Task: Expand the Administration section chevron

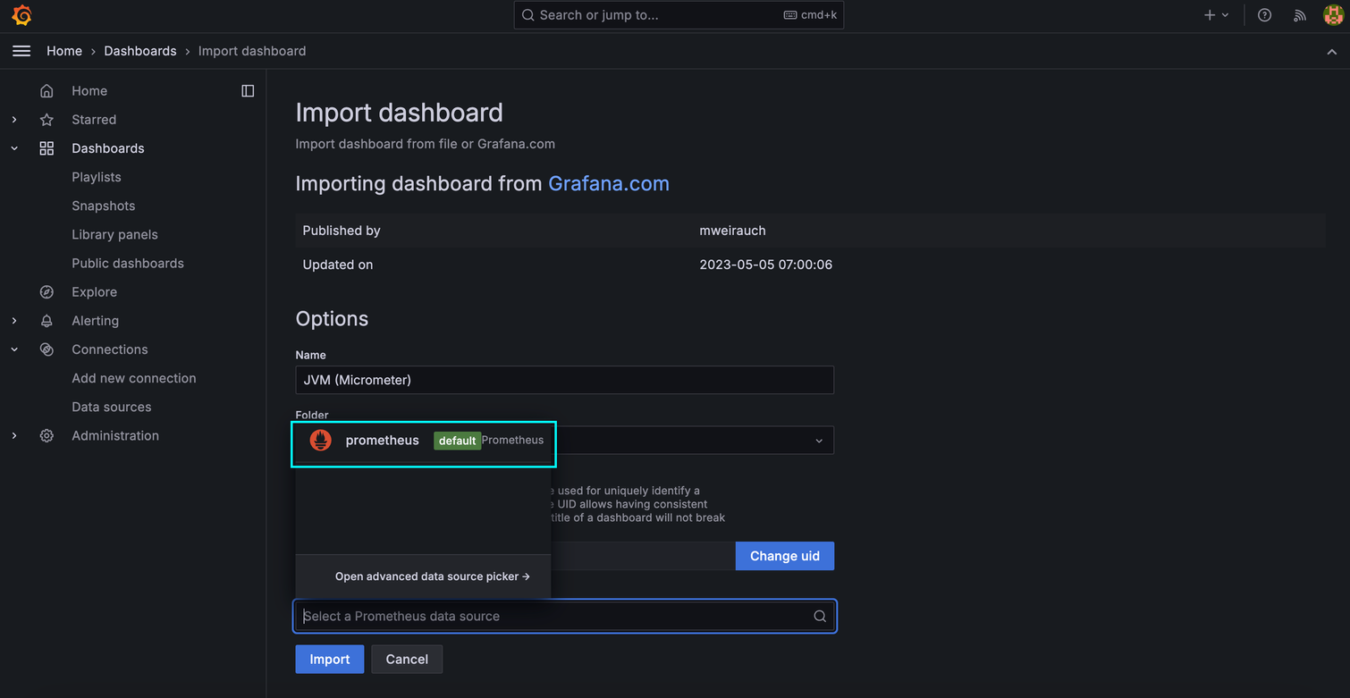Action: [14, 436]
